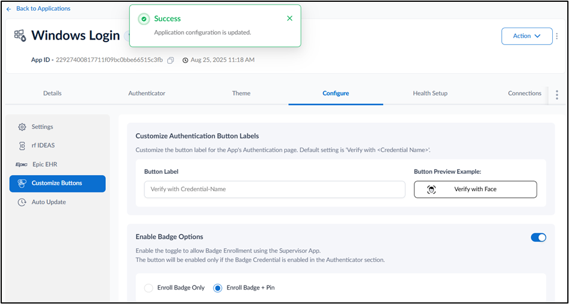Select the Enroll Badge Only radio button
The width and height of the screenshot is (569, 304).
tap(149, 288)
